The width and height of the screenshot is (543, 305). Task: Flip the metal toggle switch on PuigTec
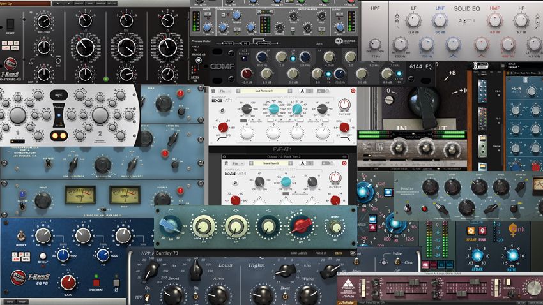pyautogui.click(x=409, y=208)
